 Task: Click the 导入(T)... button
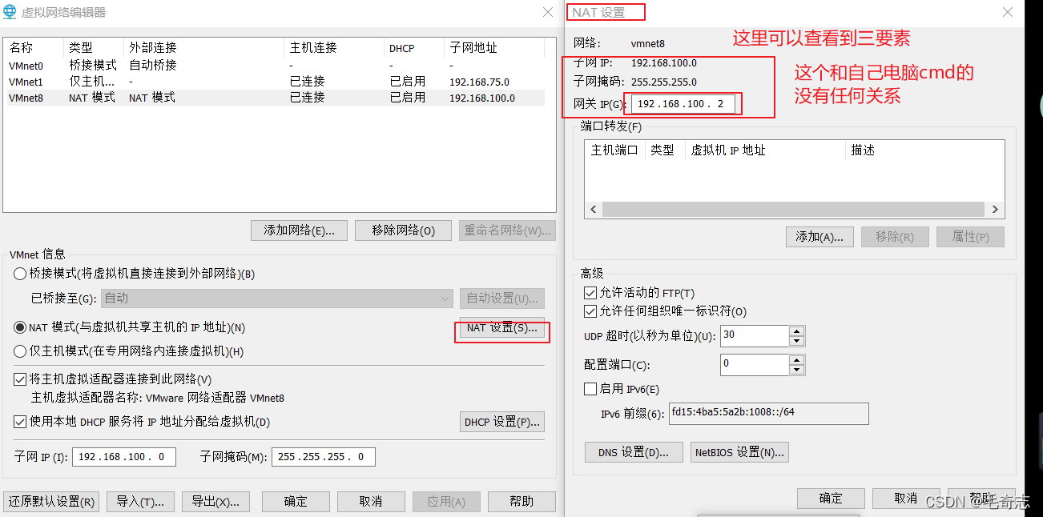(140, 502)
